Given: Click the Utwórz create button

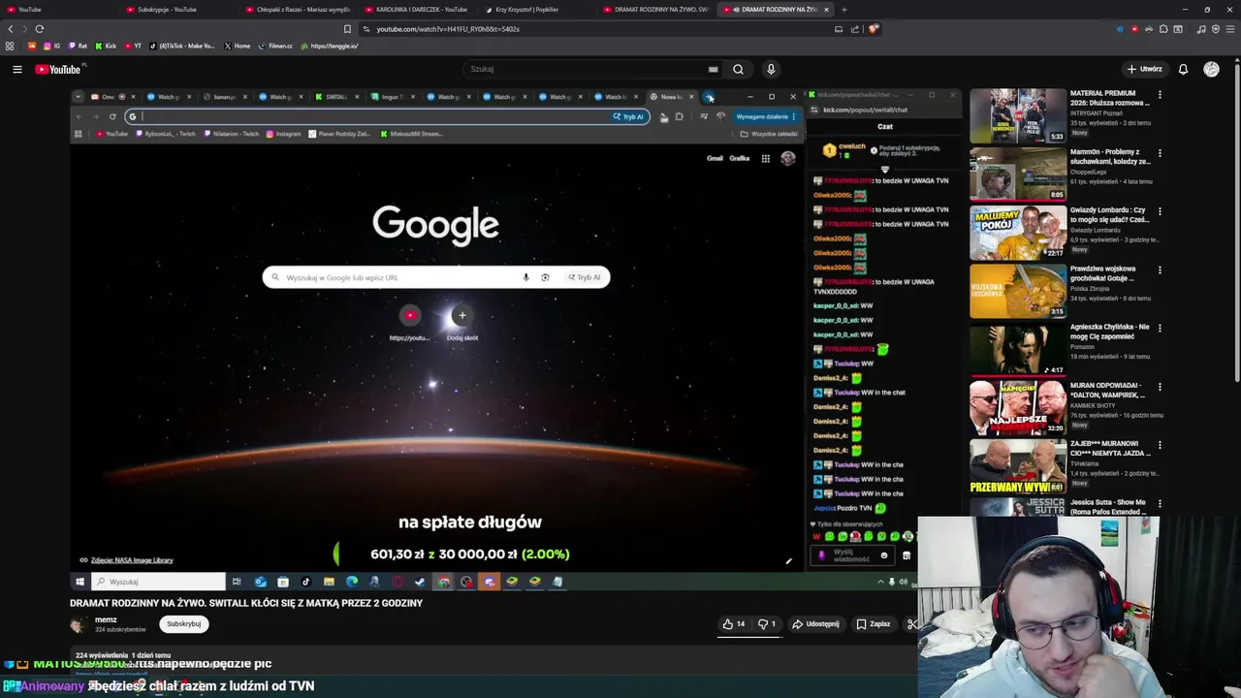Looking at the screenshot, I should click(x=1144, y=69).
